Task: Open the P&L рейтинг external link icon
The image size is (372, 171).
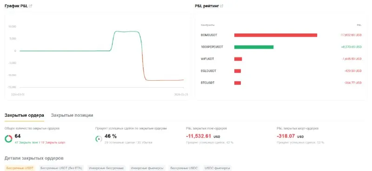Action: pos(221,6)
